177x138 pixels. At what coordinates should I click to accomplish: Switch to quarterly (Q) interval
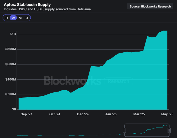point(27,18)
